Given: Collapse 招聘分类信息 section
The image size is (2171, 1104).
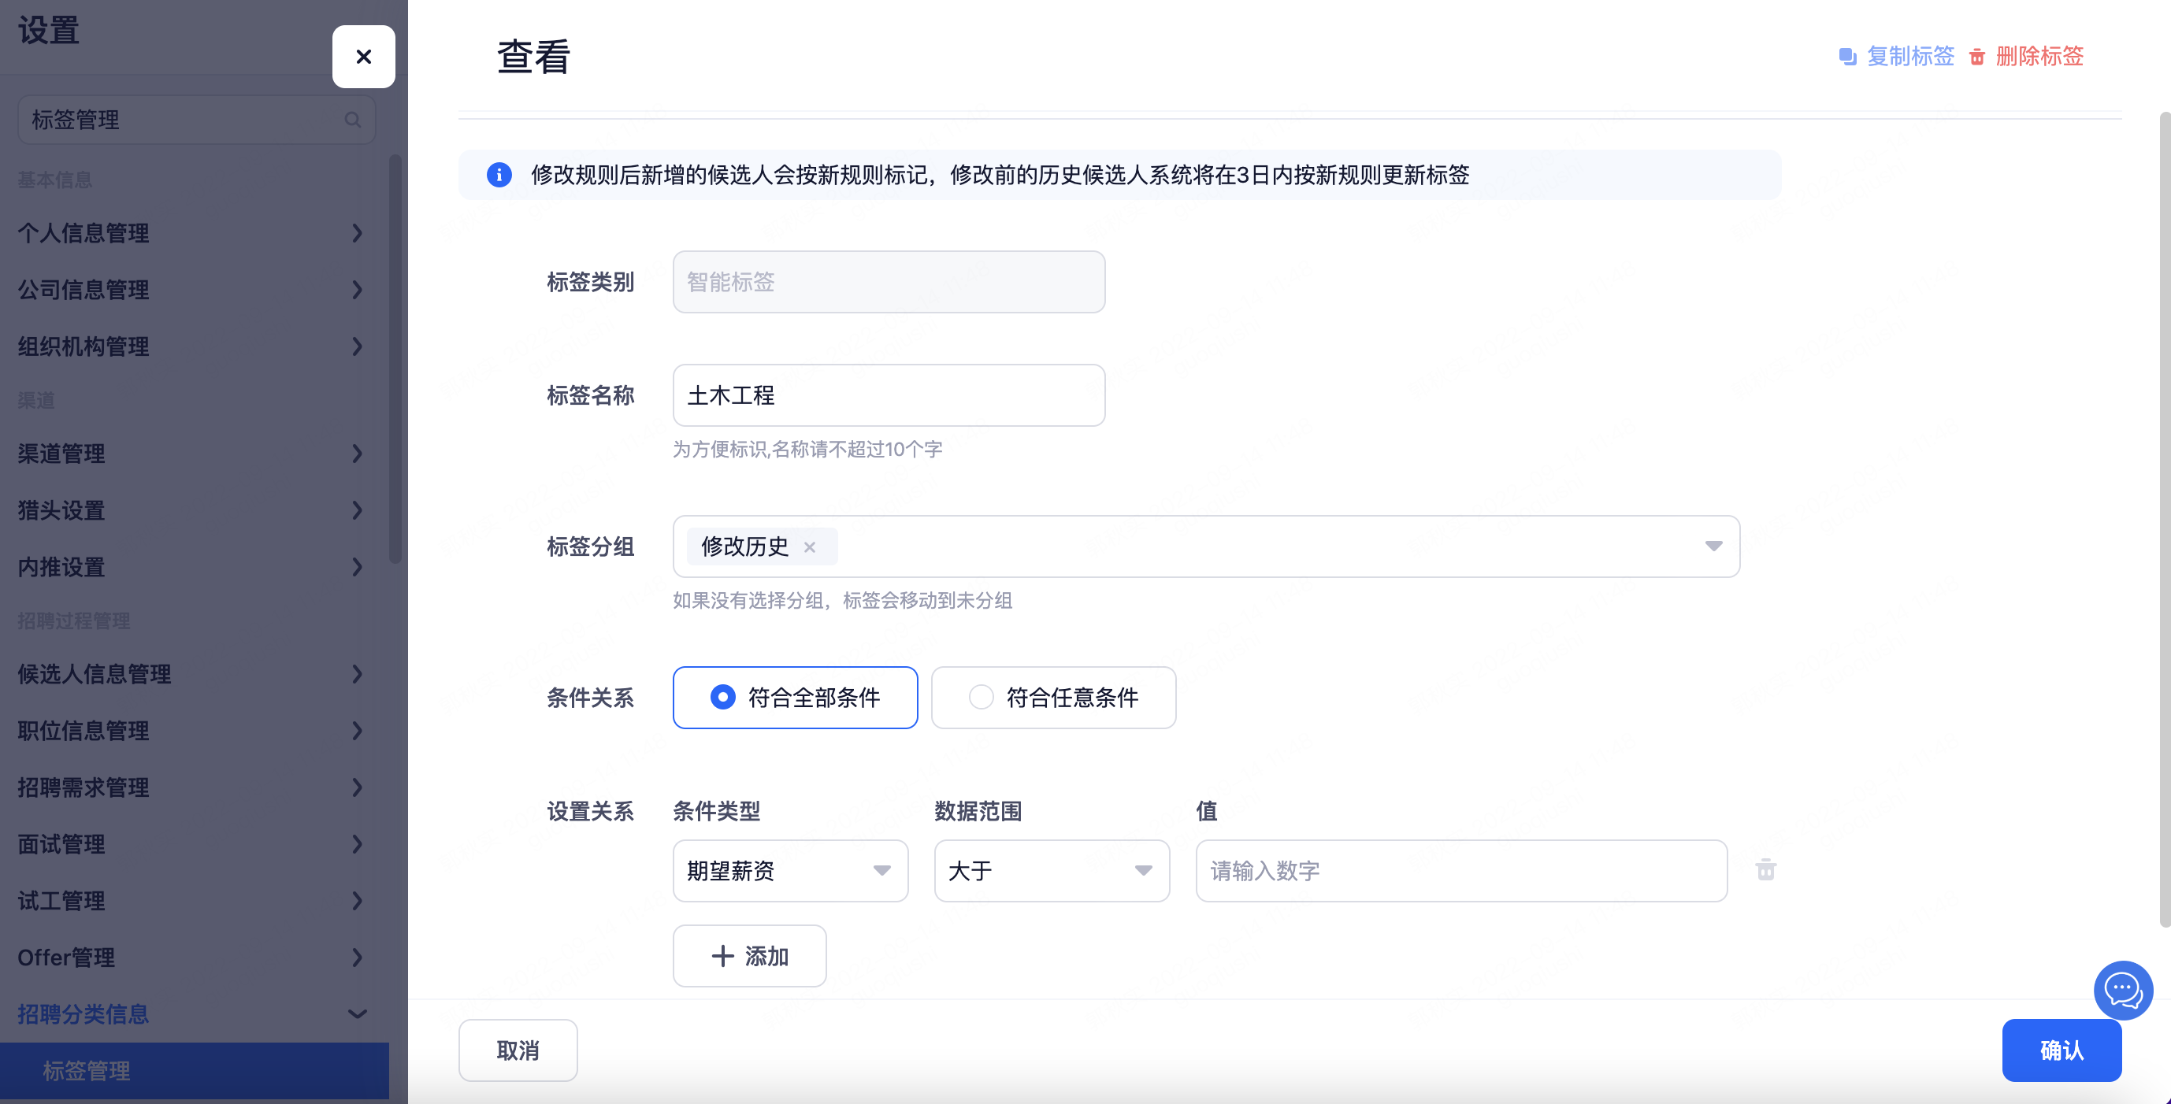Looking at the screenshot, I should [194, 1013].
